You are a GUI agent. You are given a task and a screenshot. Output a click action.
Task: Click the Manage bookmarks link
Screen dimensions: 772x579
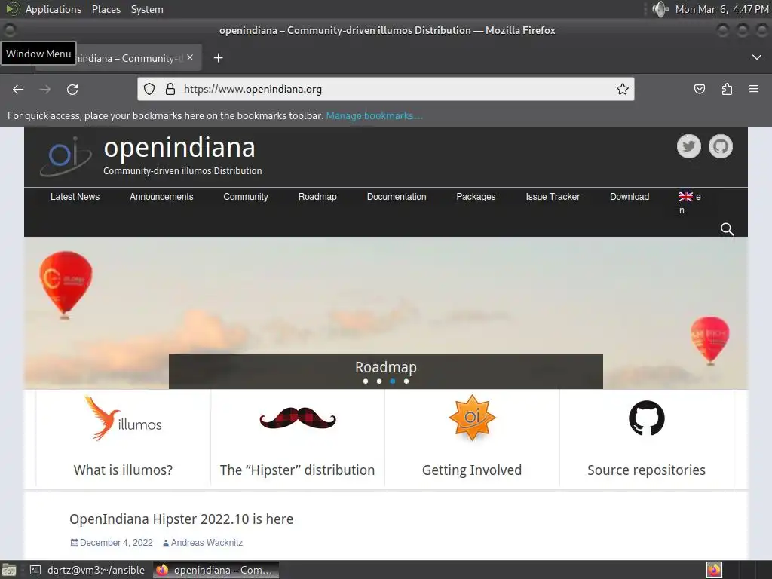(x=374, y=115)
